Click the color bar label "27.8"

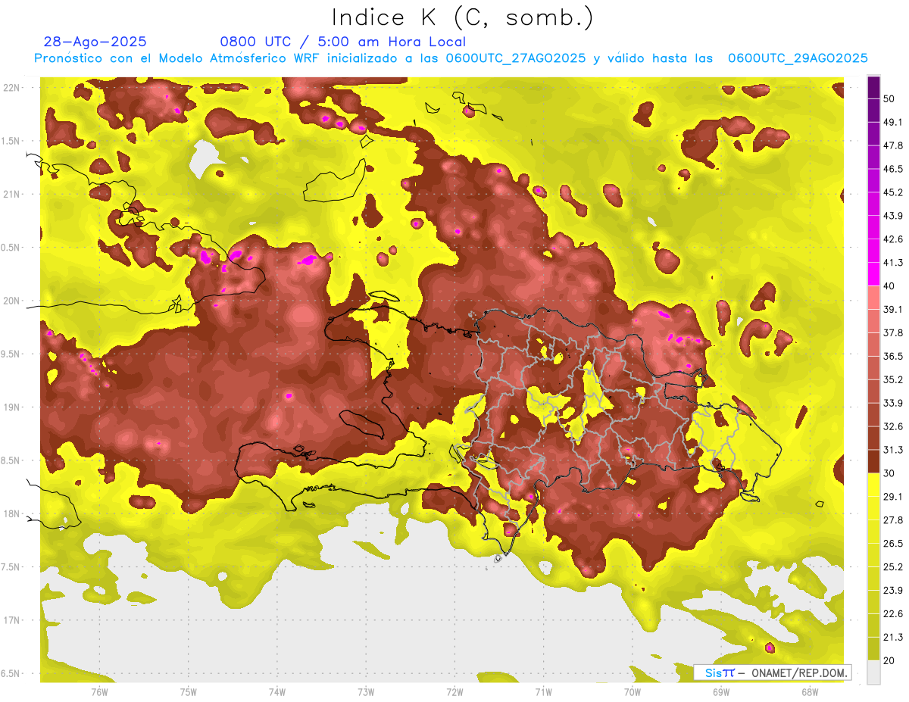tap(893, 519)
